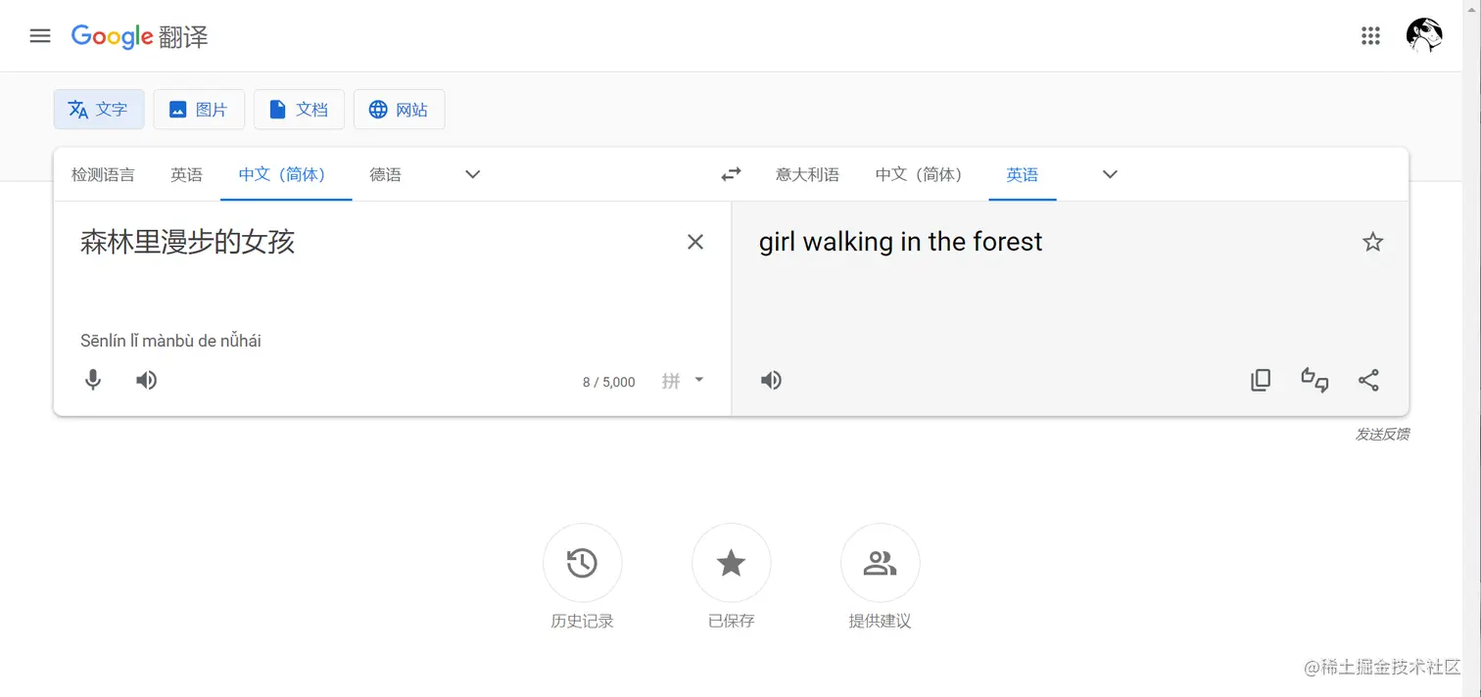Open the hamburger navigation menu

click(39, 35)
